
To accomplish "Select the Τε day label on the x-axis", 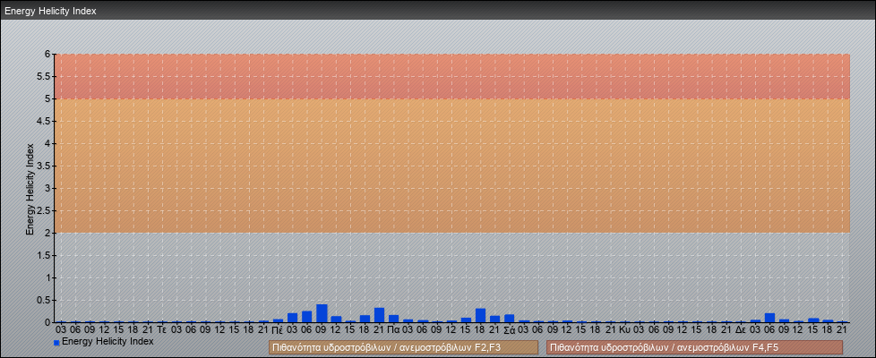I will click(162, 329).
